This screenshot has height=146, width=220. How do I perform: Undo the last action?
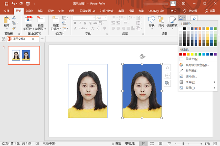click(x=13, y=4)
